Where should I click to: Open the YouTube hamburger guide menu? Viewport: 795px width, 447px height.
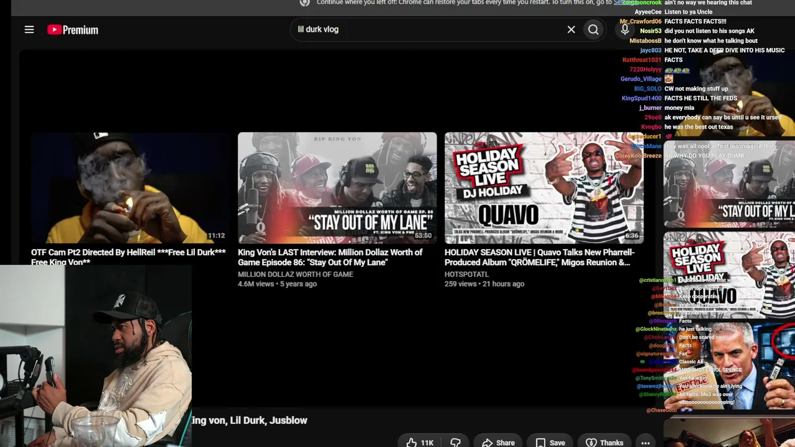29,30
